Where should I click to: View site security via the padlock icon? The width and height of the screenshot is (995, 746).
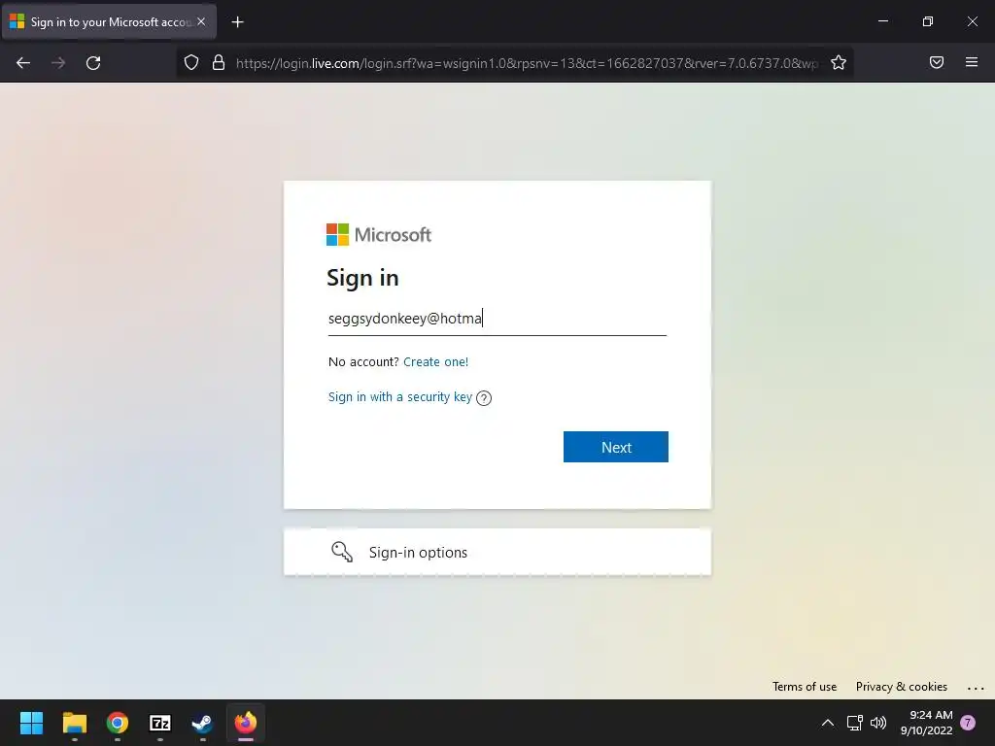(x=219, y=62)
